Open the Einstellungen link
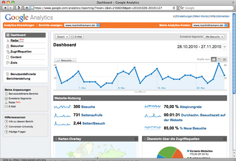 (184, 16)
